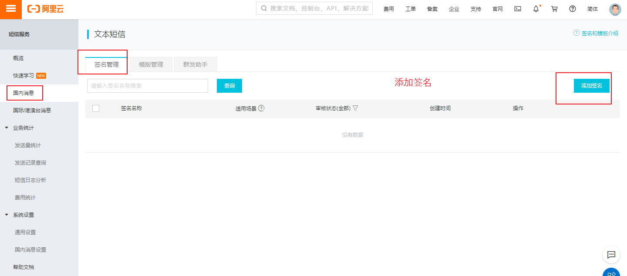This screenshot has height=276, width=627.
Task: Click the 添加签名 button
Action: [x=592, y=86]
